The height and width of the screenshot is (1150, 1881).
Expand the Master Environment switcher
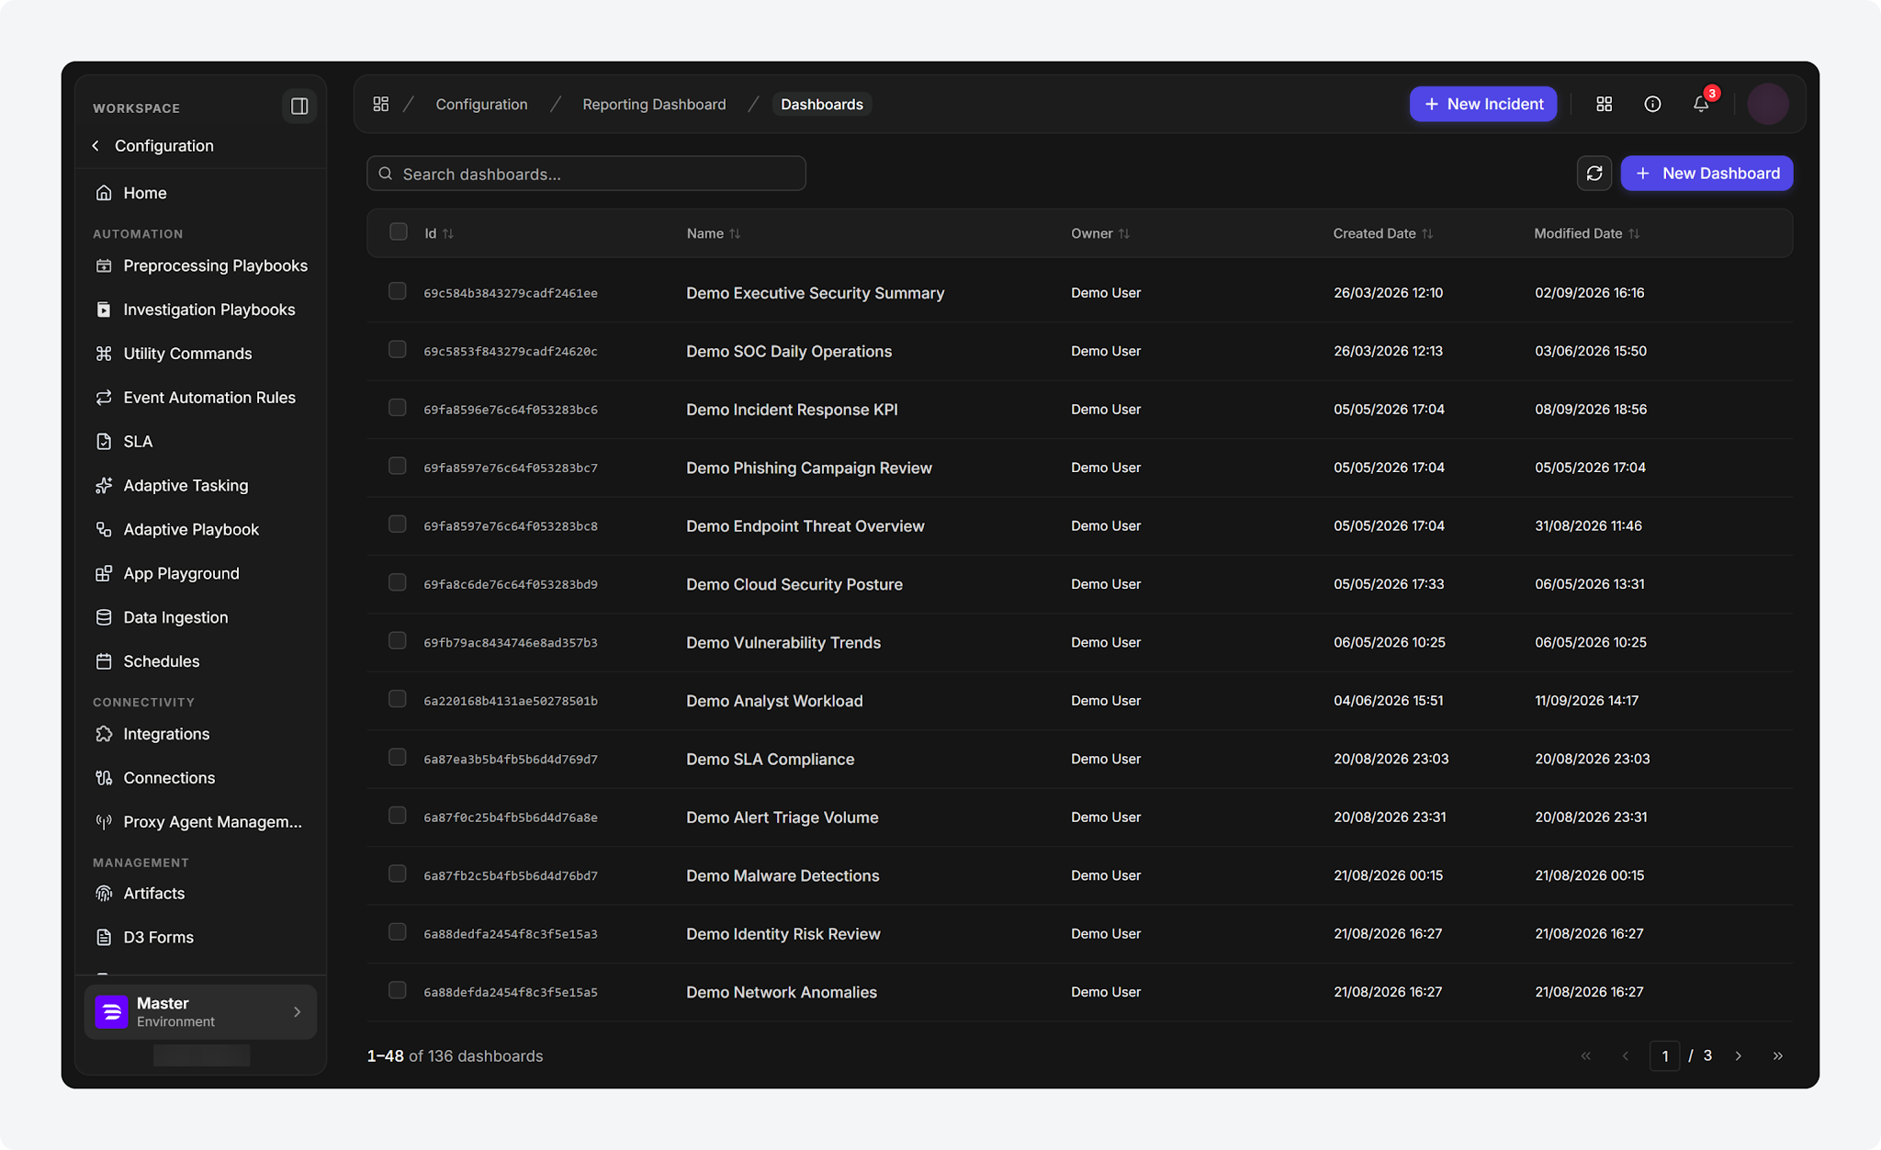[x=200, y=1012]
